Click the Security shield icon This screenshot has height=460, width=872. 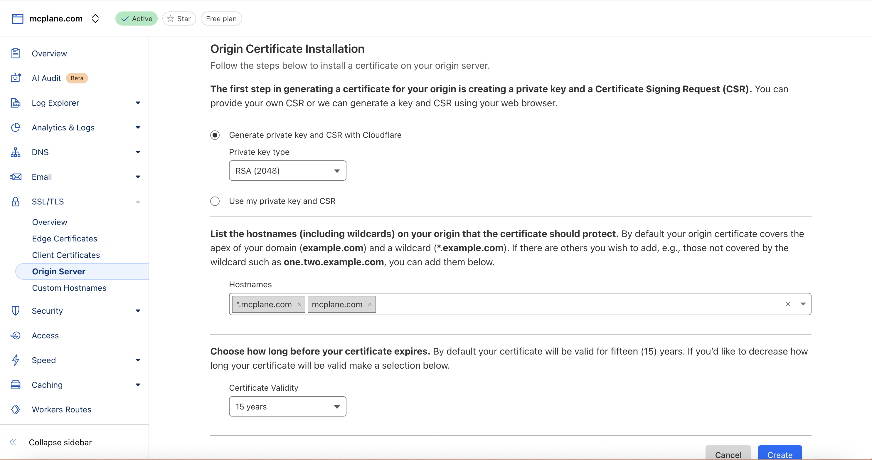16,311
